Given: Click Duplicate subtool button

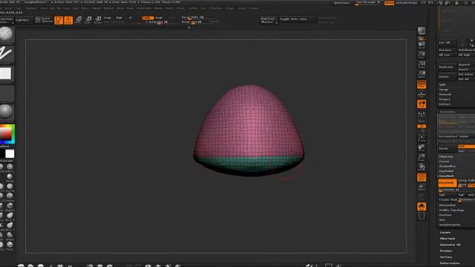Looking at the screenshot, I should point(447,67).
